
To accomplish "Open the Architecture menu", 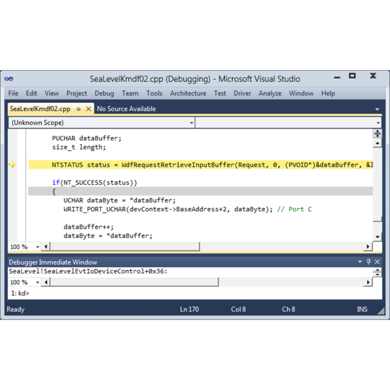I will tap(188, 93).
